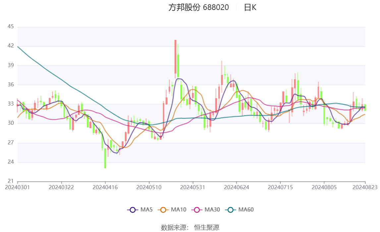
Task: Select x-axis date label 20240301
Action: (x=18, y=188)
